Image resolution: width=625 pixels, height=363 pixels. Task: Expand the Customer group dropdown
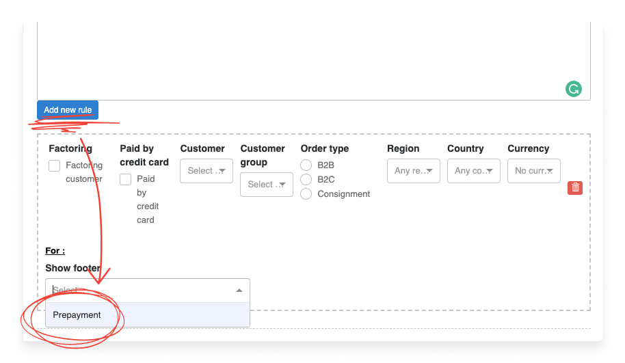pyautogui.click(x=267, y=185)
